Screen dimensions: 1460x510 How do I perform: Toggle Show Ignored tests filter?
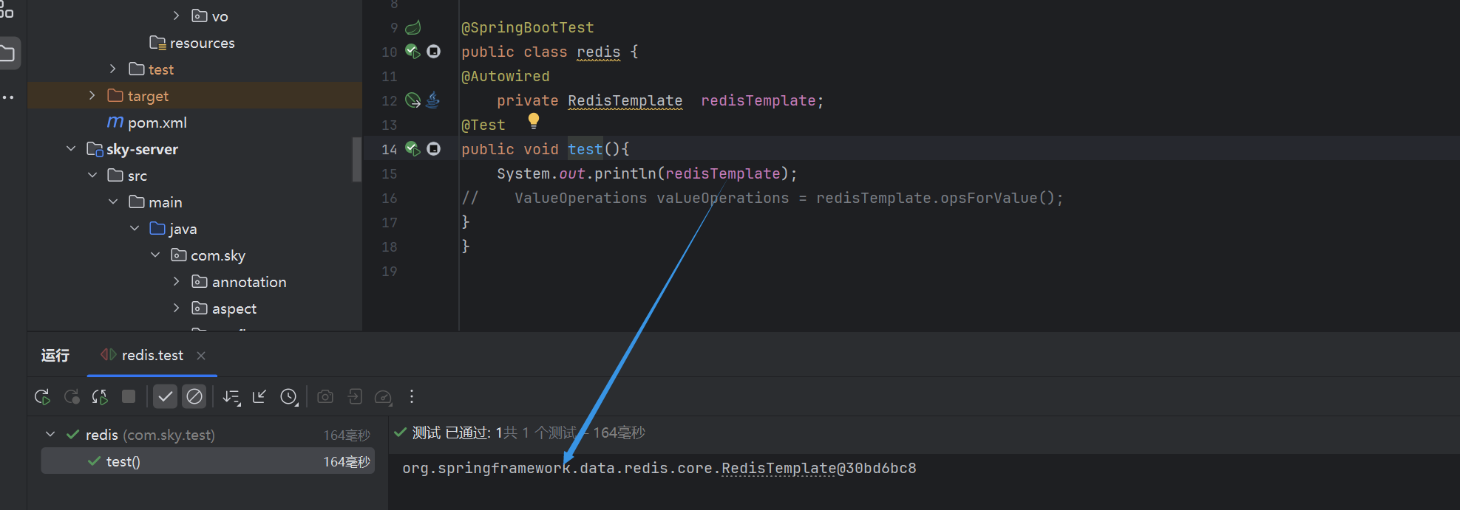click(194, 397)
